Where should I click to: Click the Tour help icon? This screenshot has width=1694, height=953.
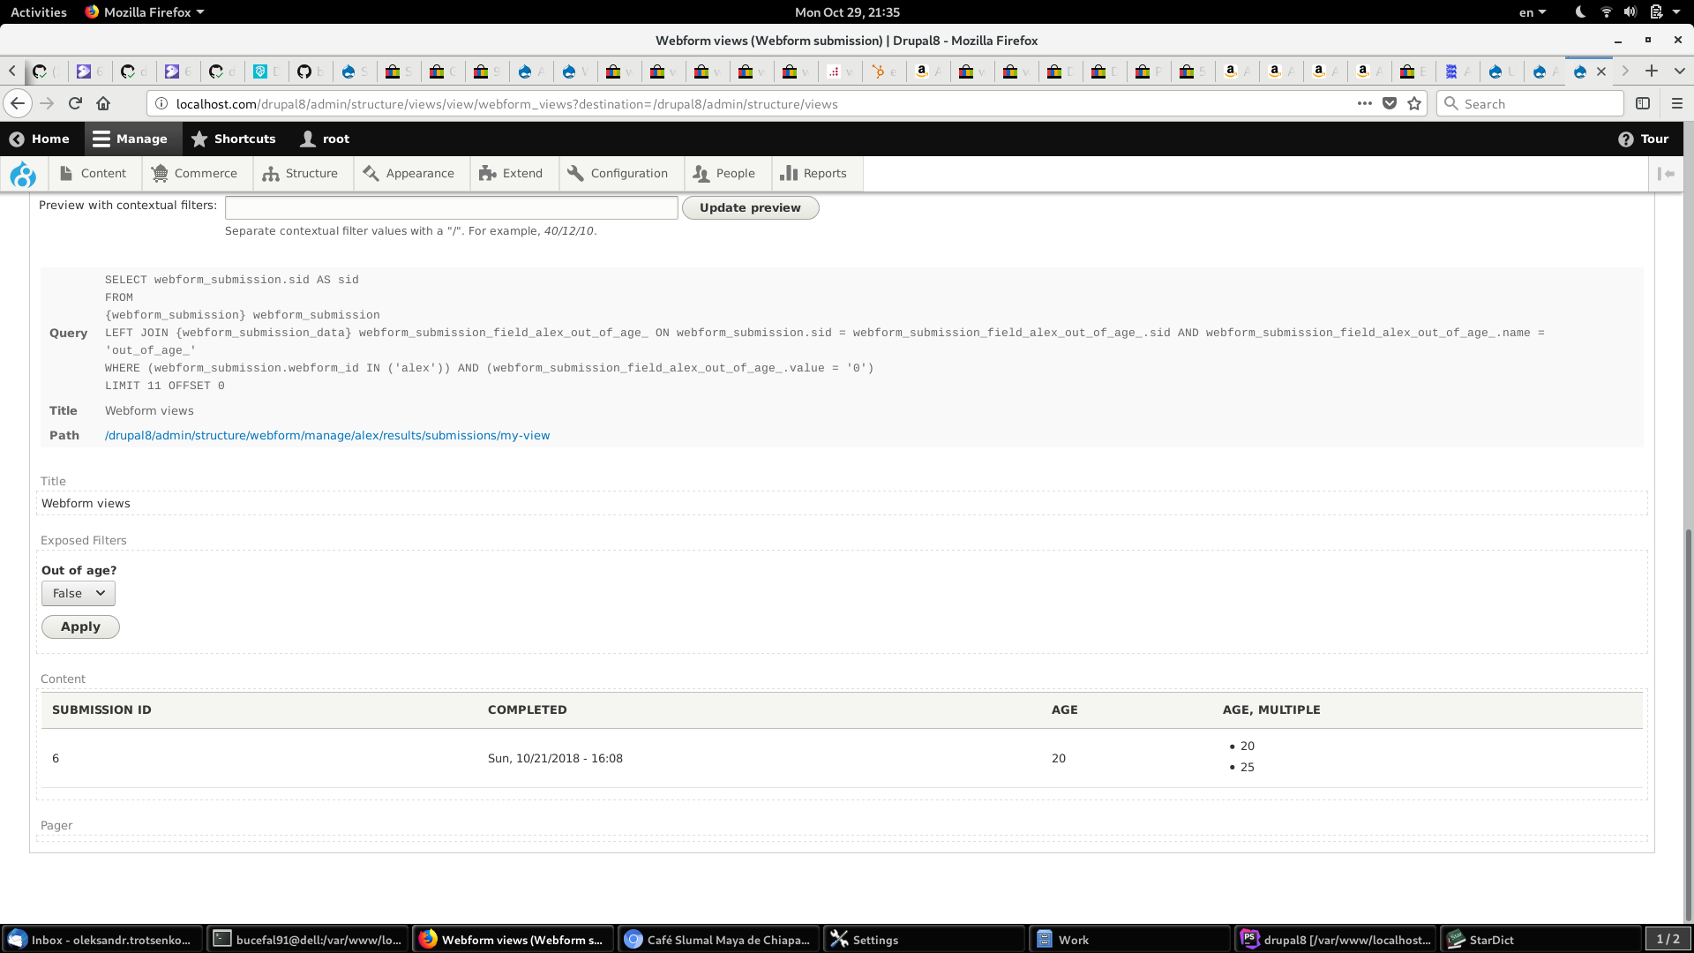(x=1628, y=139)
